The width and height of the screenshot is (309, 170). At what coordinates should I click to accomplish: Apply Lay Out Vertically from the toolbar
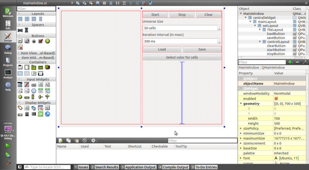click(x=111, y=3)
